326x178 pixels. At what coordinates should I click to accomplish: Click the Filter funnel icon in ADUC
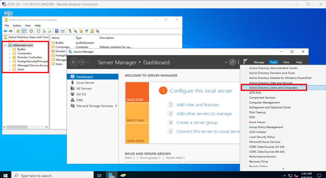point(86,31)
